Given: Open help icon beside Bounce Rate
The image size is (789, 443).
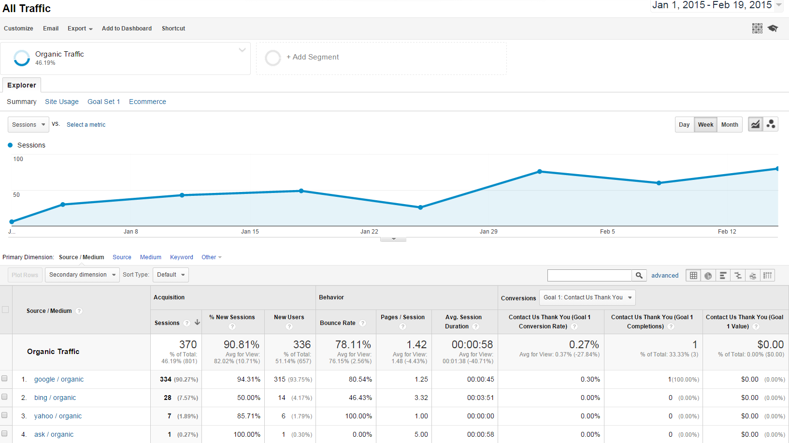Looking at the screenshot, I should coord(362,323).
